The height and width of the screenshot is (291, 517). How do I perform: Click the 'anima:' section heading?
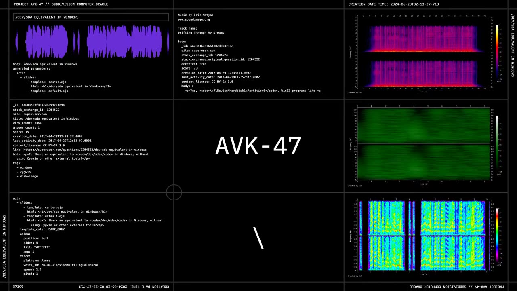(25, 234)
